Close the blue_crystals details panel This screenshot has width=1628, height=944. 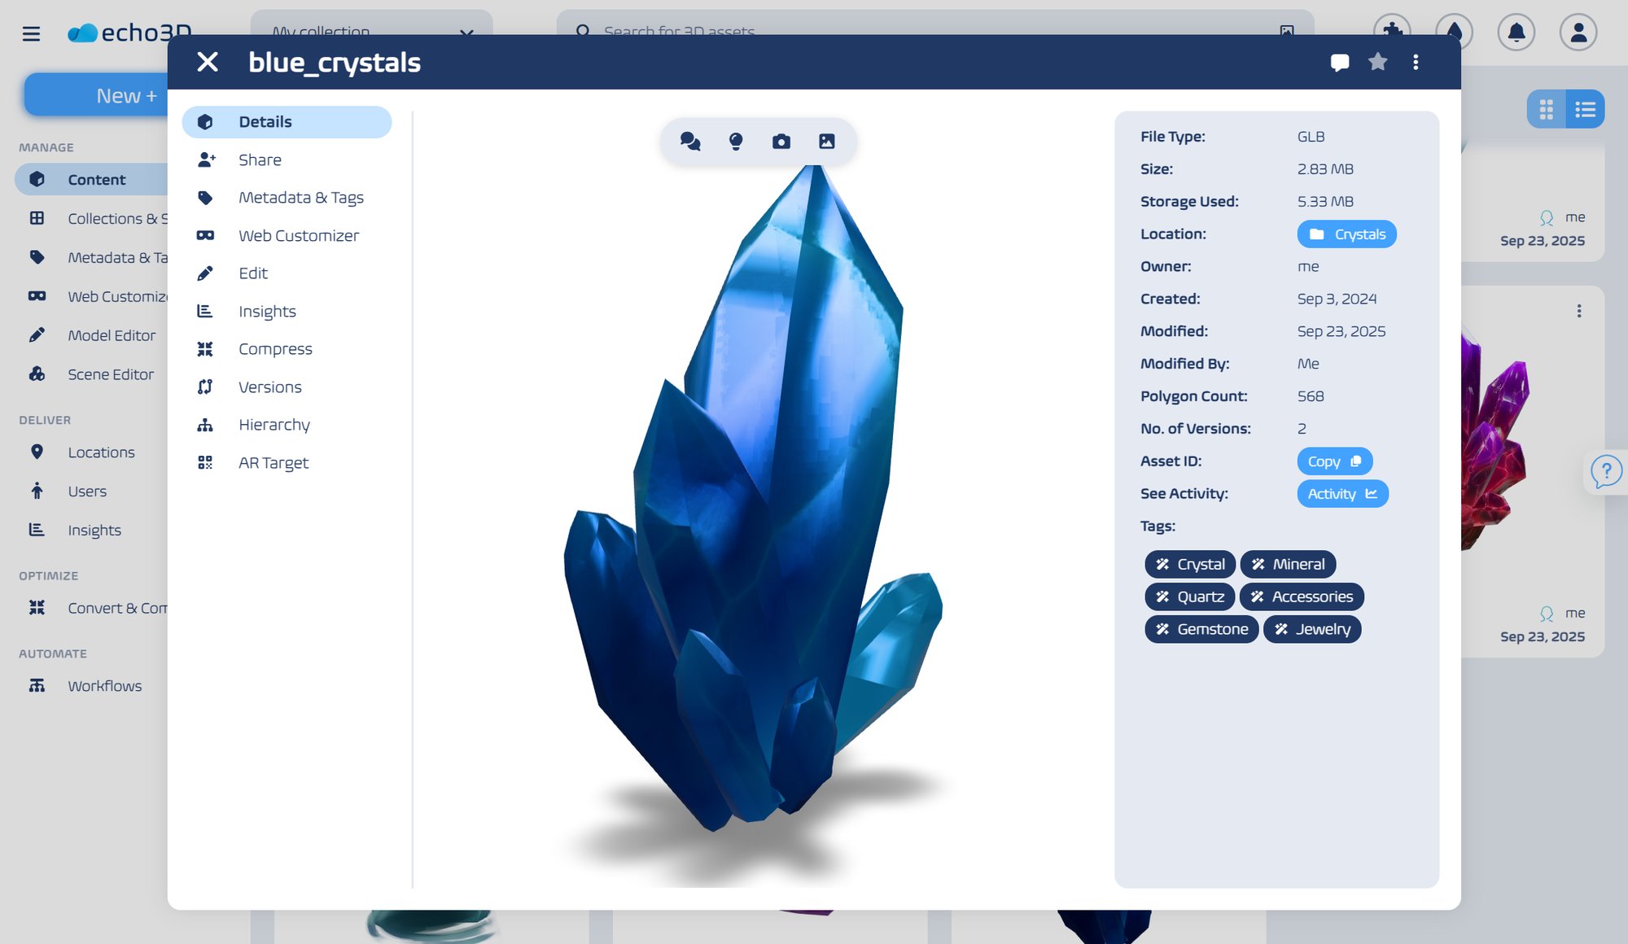(x=208, y=62)
